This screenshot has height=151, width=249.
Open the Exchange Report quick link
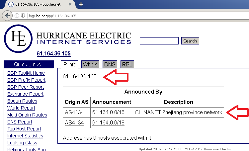26,94
